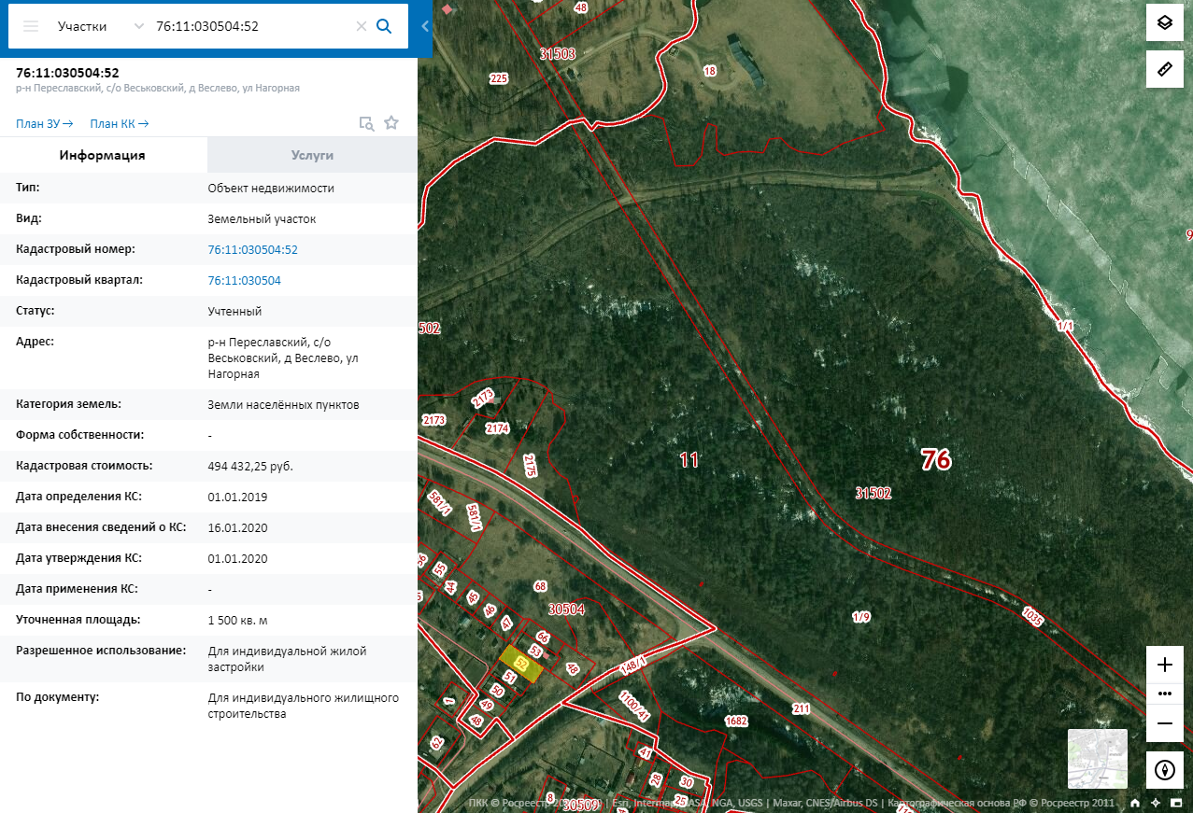
Task: Open the hamburger menu in search bar
Action: 31,26
